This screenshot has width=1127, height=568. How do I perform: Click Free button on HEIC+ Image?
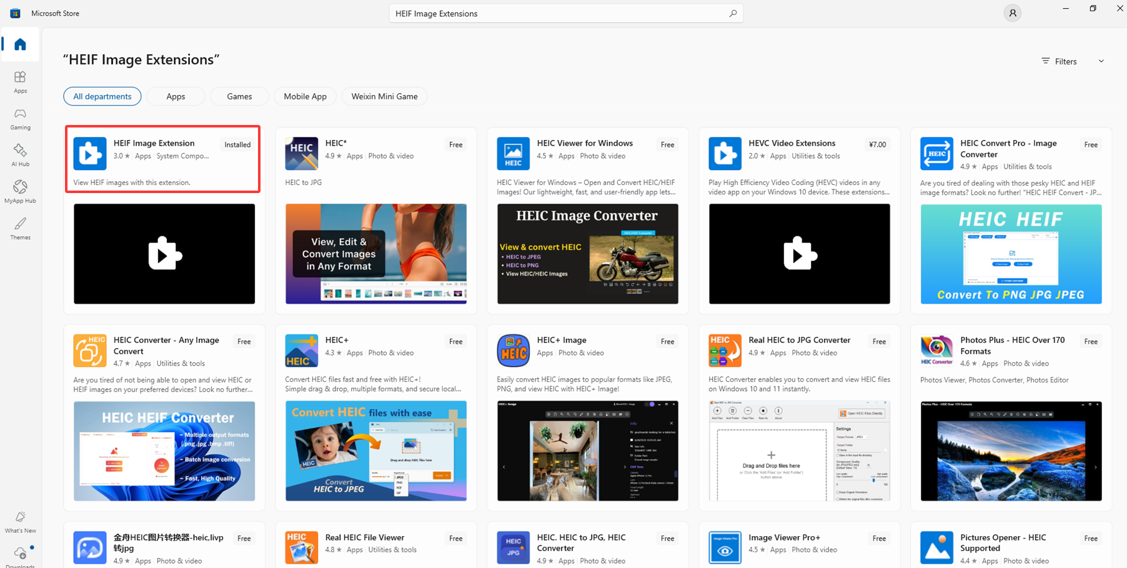[x=668, y=341]
